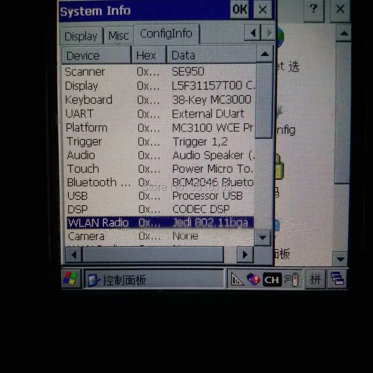This screenshot has width=373, height=373.
Task: Click the 38-Key MC3000 data cell
Action: pos(212,100)
